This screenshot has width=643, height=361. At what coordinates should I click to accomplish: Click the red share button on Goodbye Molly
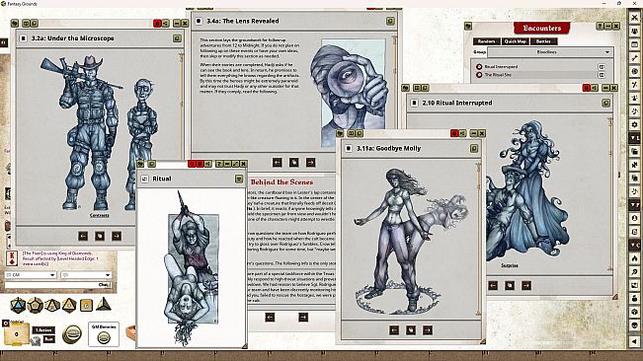454,133
